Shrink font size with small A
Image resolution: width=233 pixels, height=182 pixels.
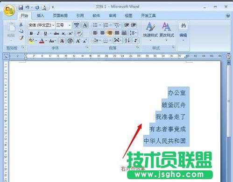pos(85,41)
